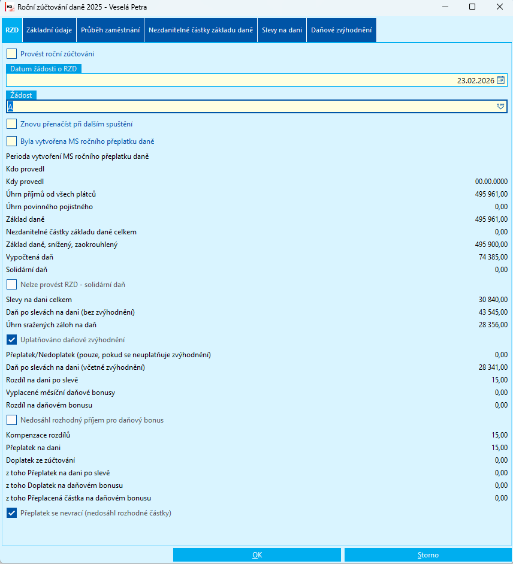Toggle Nedosáhl rozhodný příjem pro daňový bonus
Viewport: 513px width, 564px height.
coord(11,420)
